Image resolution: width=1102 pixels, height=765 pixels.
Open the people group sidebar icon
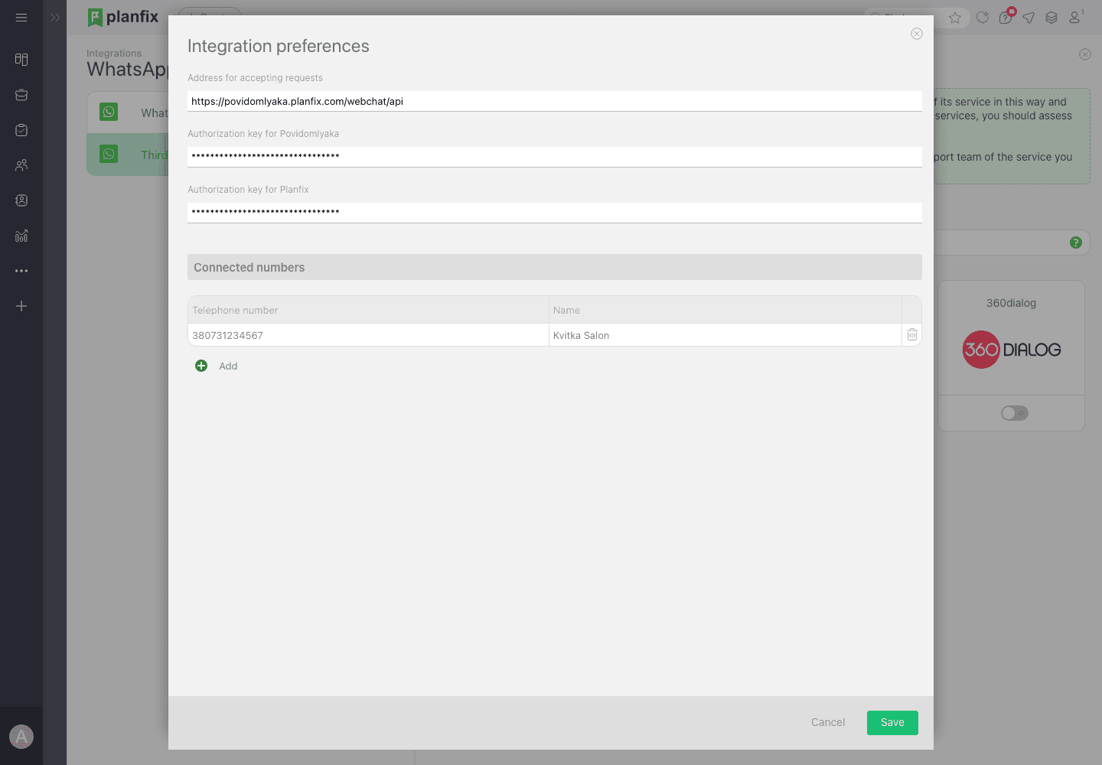[x=21, y=165]
